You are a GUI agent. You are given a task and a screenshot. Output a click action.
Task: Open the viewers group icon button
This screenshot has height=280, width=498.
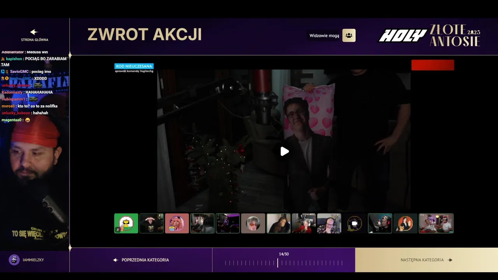pyautogui.click(x=349, y=35)
